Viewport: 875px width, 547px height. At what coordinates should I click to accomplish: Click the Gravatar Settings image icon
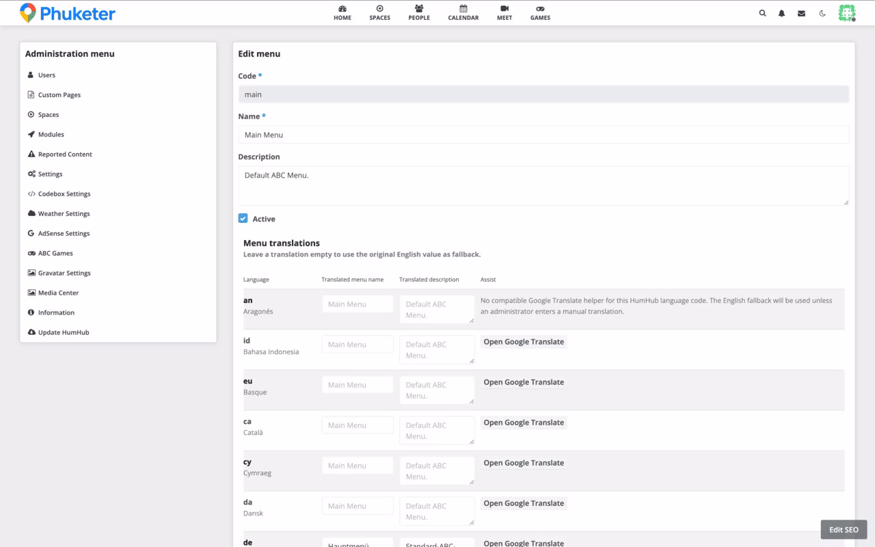(x=31, y=273)
